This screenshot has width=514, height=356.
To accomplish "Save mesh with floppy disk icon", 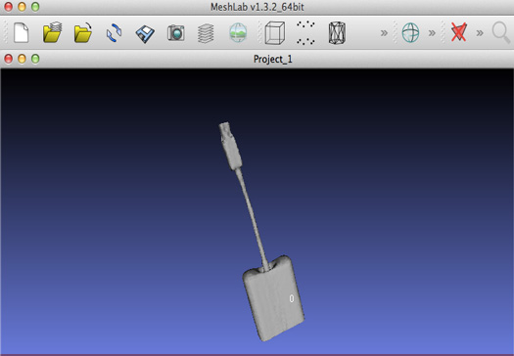I will click(x=145, y=33).
